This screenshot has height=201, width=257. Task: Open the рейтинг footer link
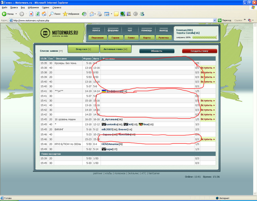98,173
